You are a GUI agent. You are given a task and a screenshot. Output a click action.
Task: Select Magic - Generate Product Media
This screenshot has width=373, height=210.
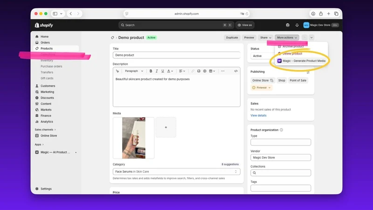[301, 61]
